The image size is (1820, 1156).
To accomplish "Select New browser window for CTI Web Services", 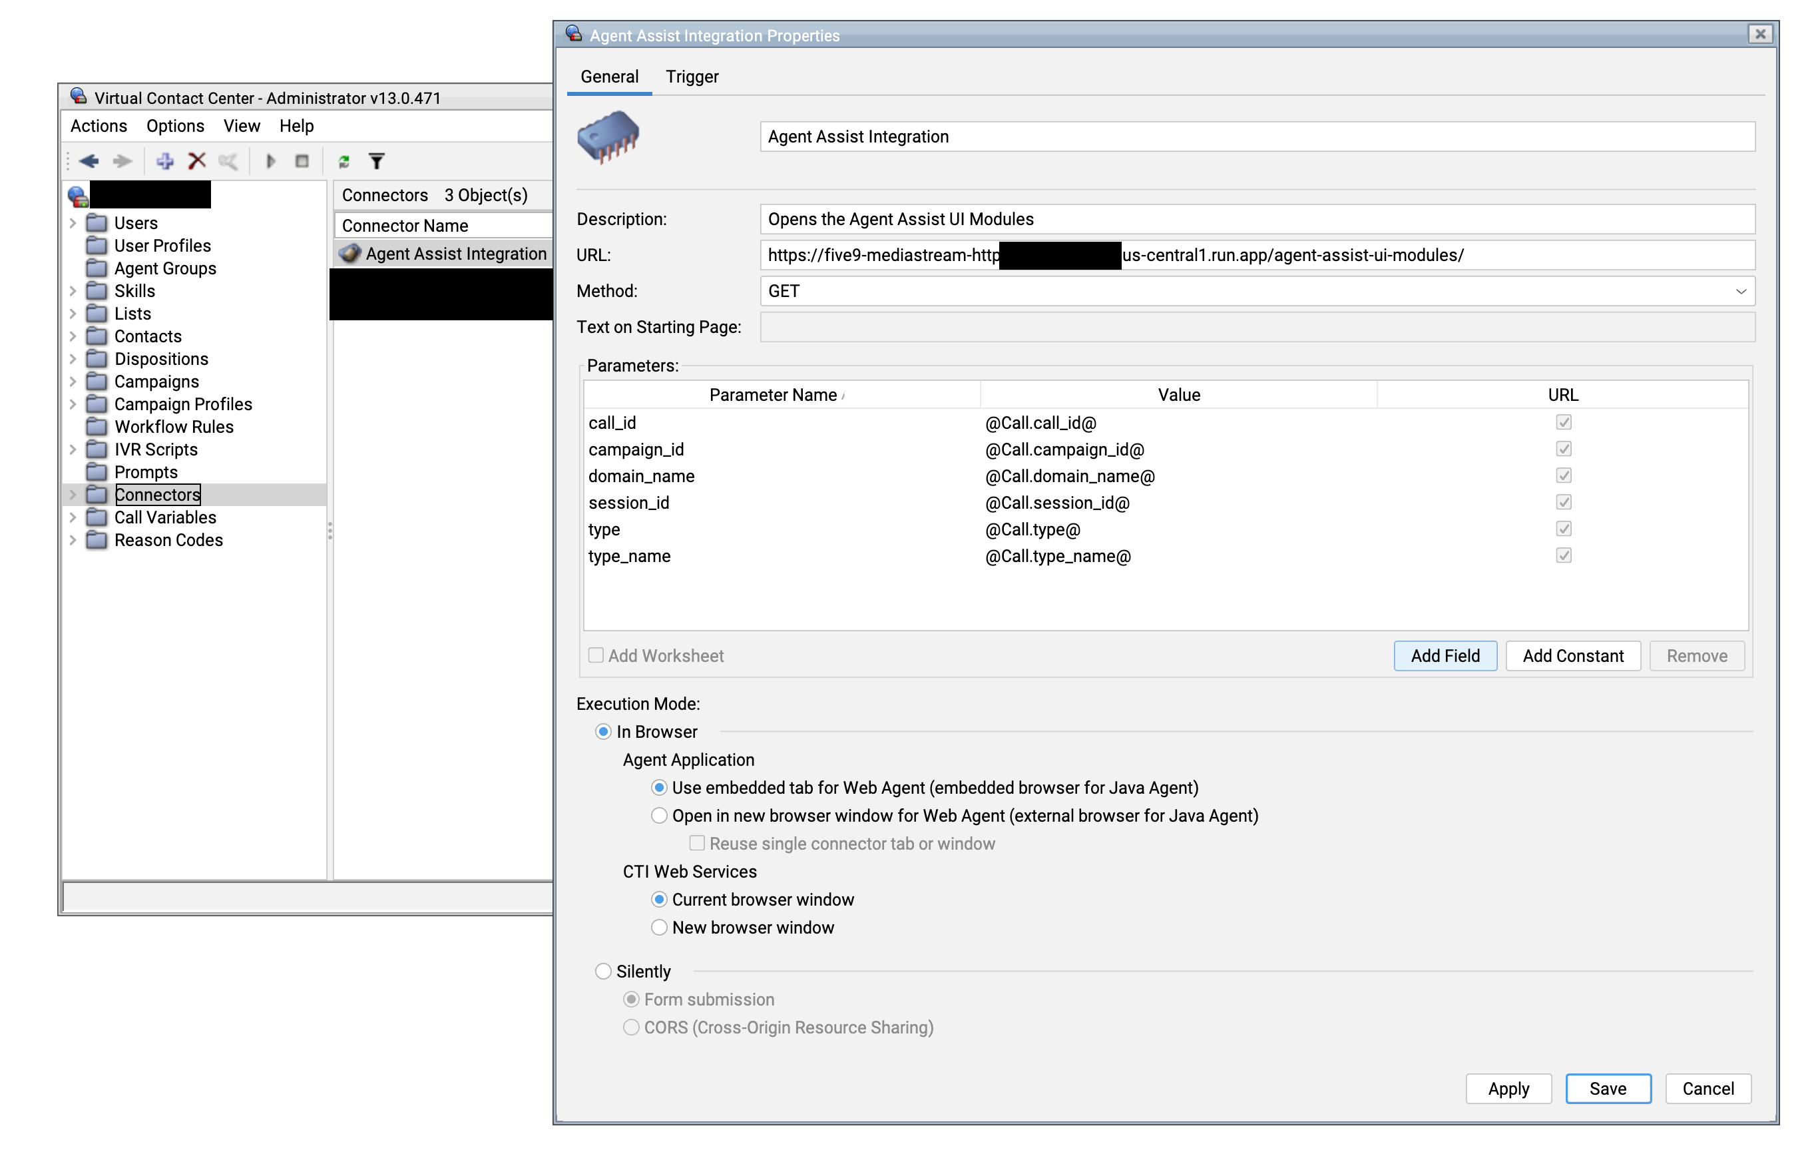I will [x=659, y=928].
